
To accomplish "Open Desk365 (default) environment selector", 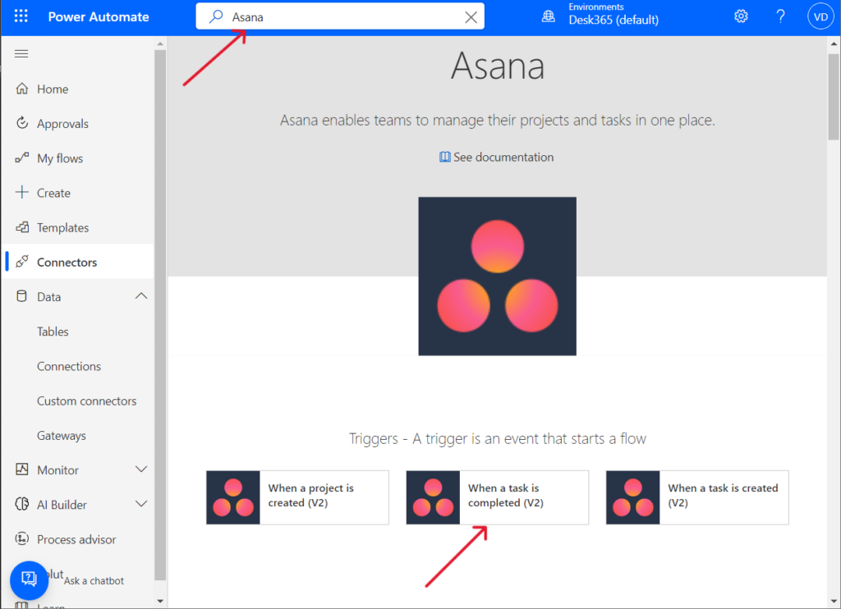I will point(614,20).
